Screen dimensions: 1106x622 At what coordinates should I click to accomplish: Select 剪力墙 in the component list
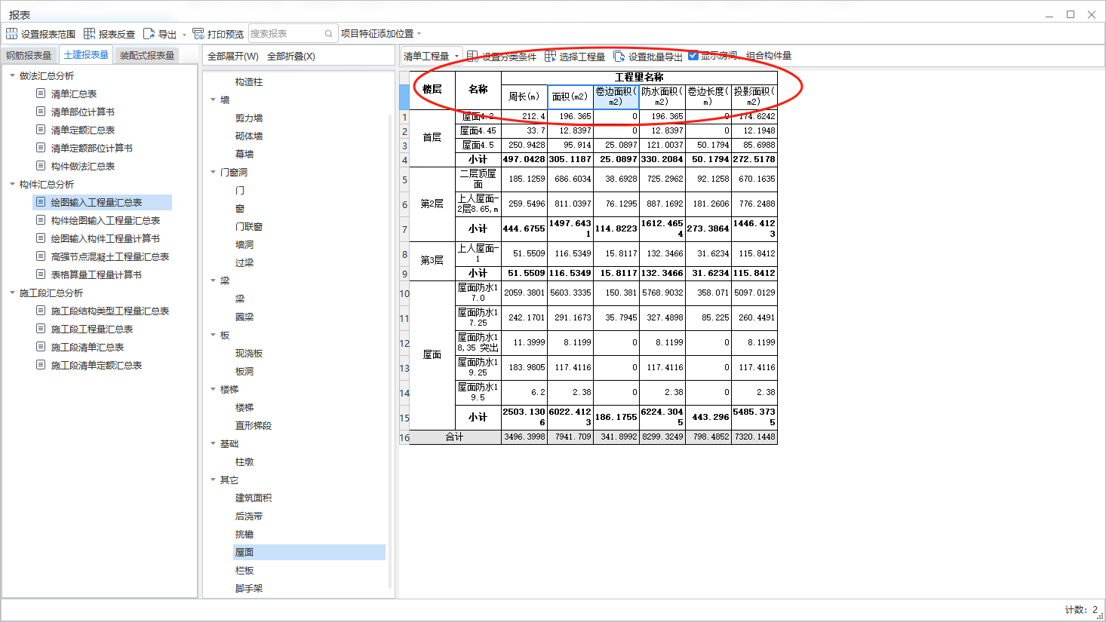(249, 118)
